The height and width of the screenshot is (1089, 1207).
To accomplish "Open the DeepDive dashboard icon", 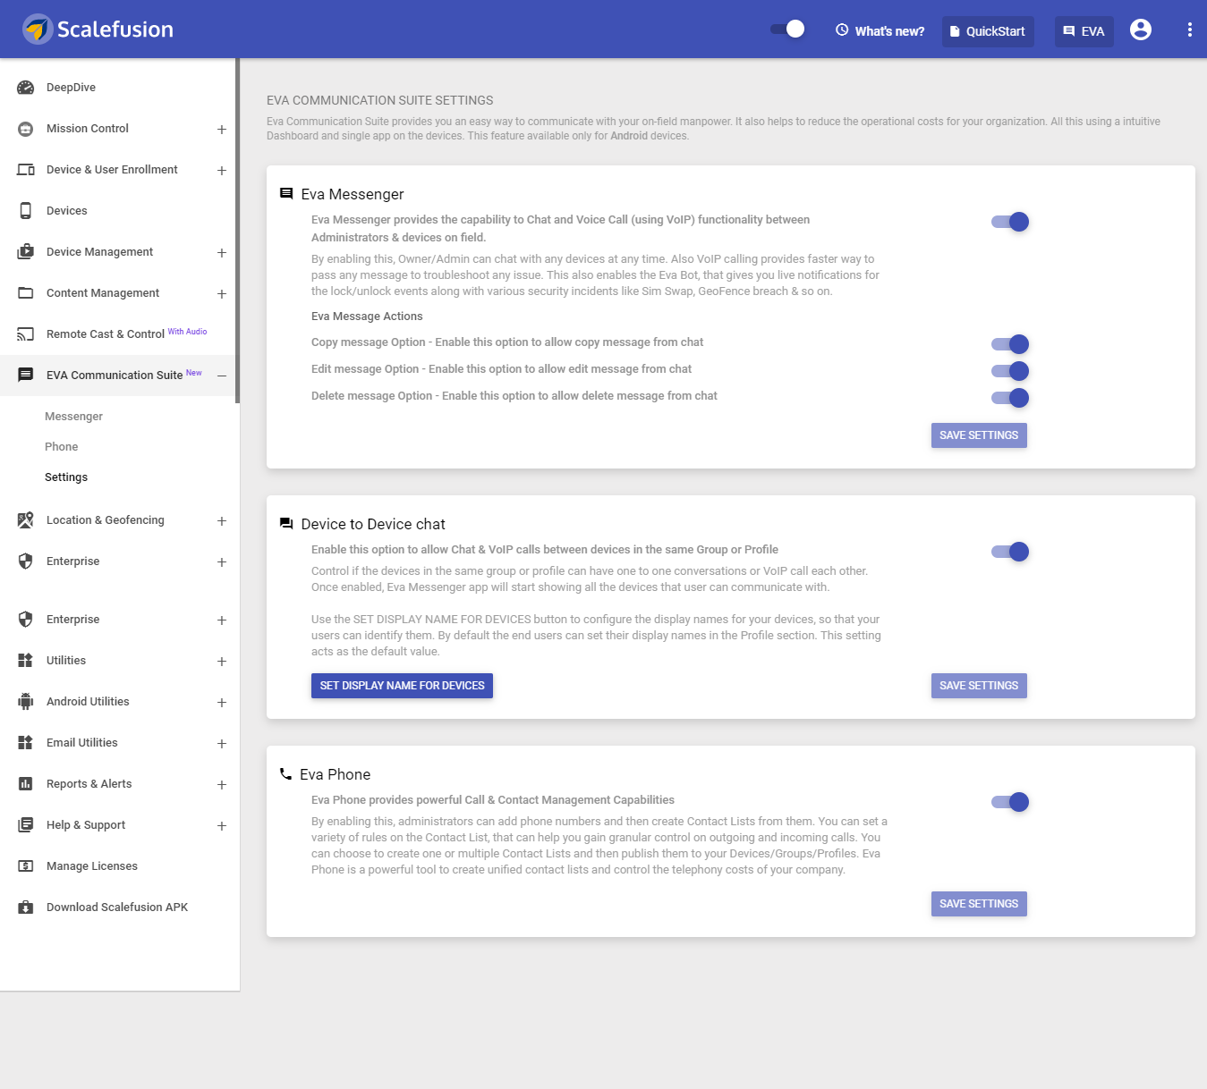I will 26,88.
